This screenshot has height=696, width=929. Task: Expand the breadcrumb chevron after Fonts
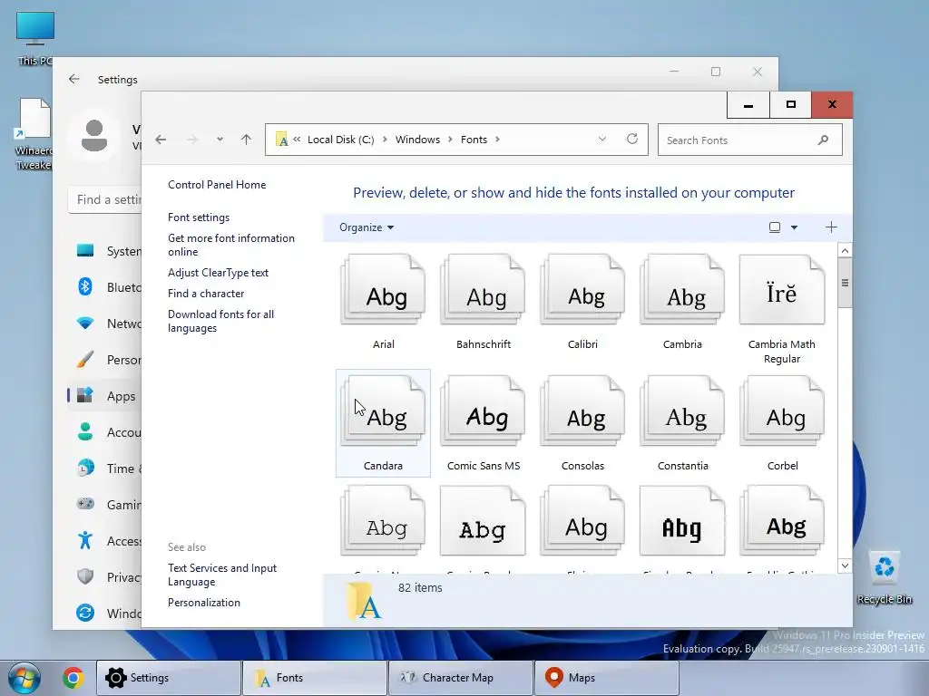[x=497, y=140]
